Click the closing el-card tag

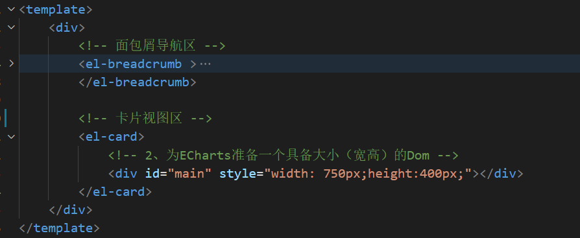coord(115,192)
